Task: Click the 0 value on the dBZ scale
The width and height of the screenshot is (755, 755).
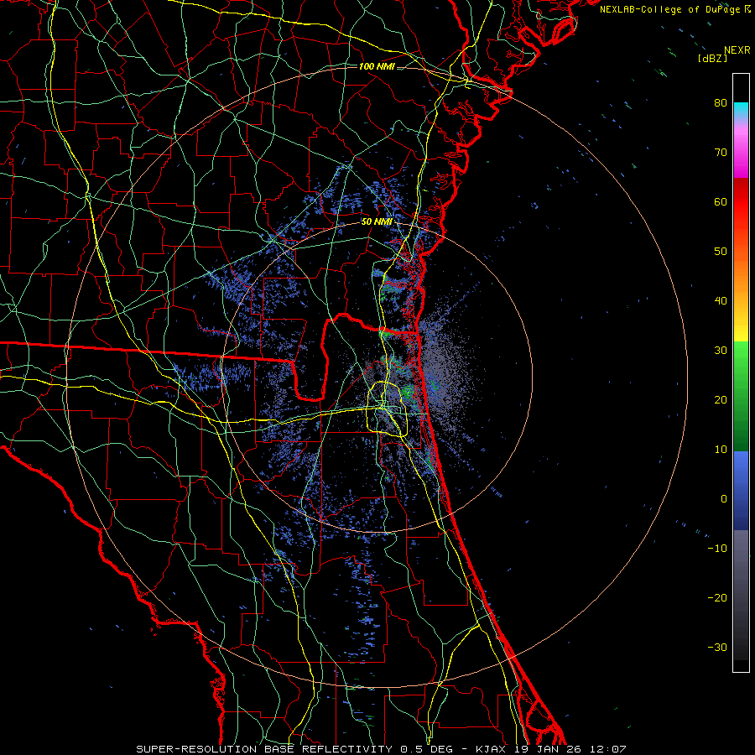Action: pyautogui.click(x=724, y=499)
